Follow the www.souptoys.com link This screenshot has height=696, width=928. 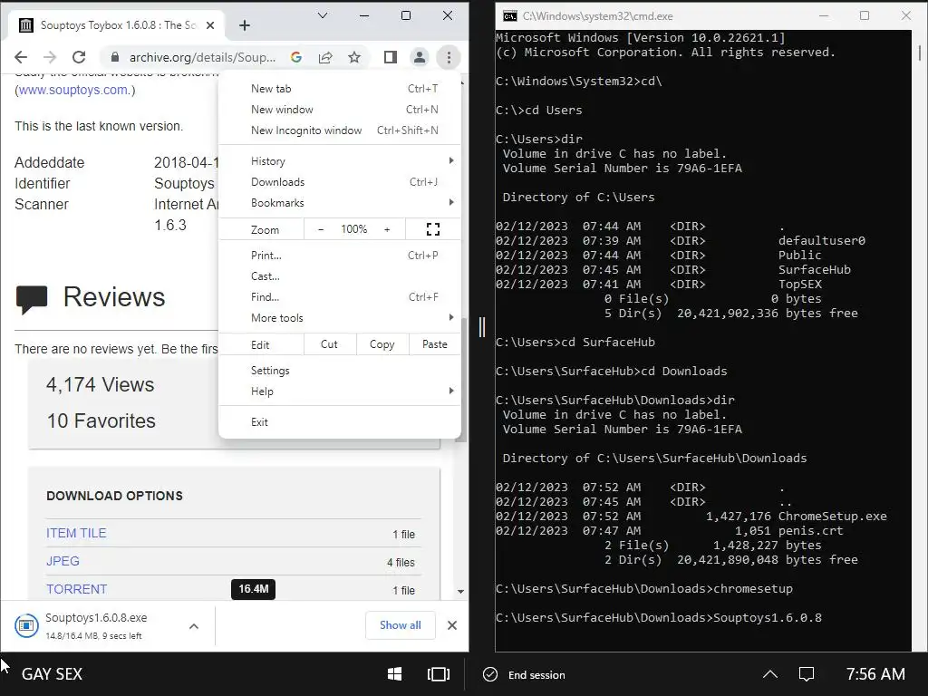[72, 90]
